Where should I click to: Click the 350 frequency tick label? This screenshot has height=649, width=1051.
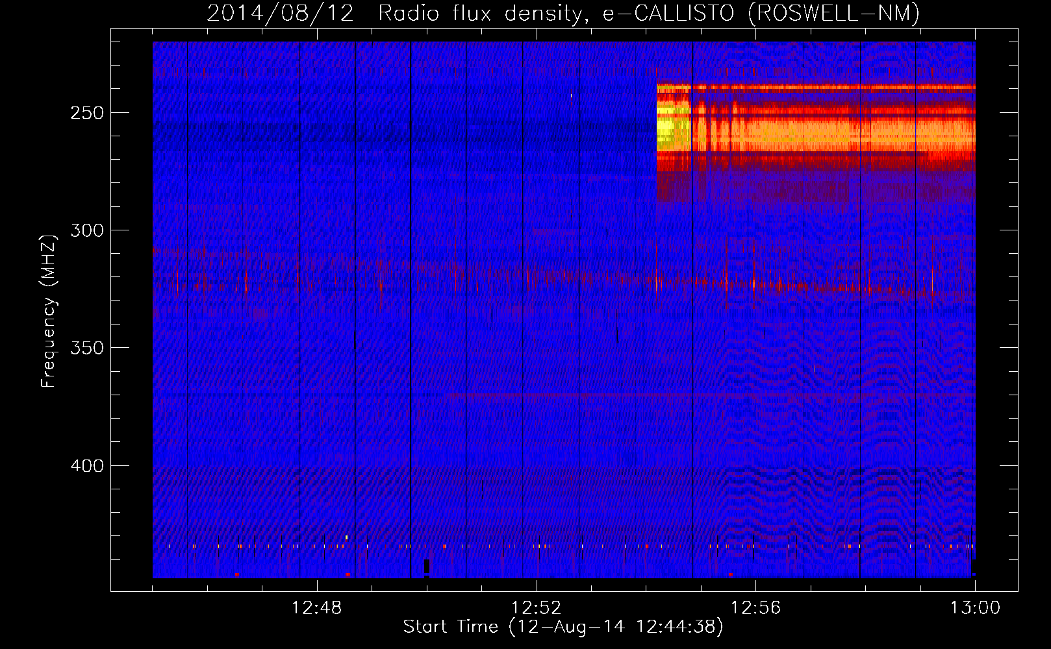[87, 348]
